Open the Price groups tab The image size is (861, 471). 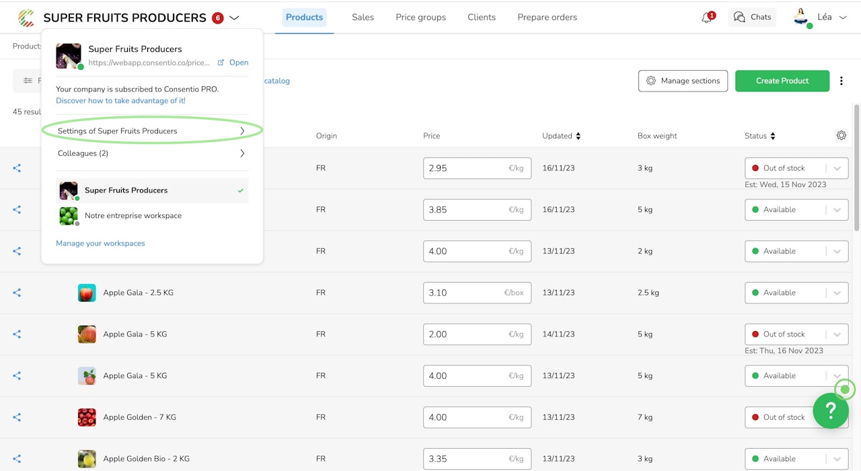click(x=420, y=17)
